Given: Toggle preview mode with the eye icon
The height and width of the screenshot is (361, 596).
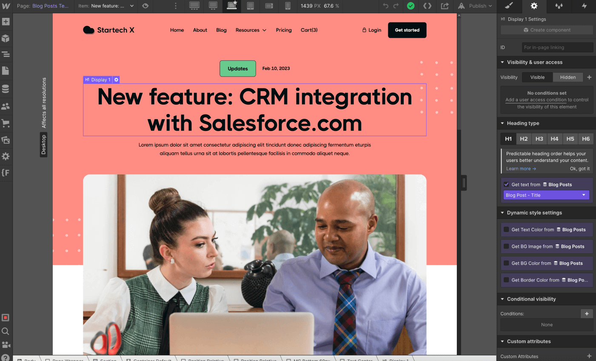Looking at the screenshot, I should tap(145, 6).
